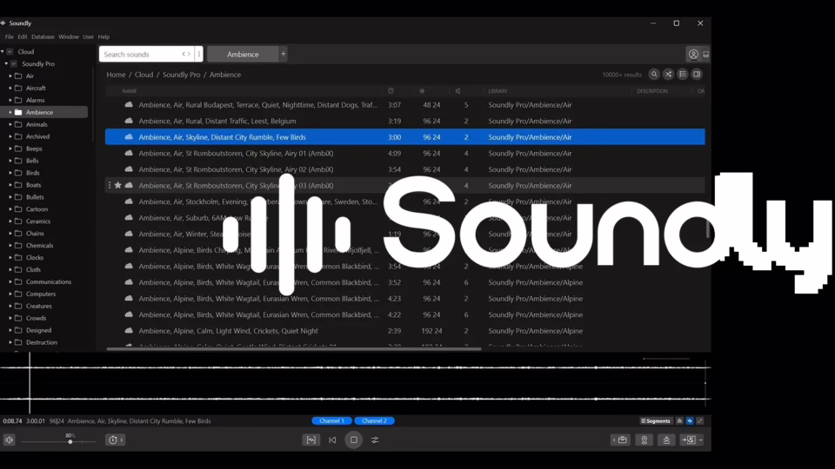Toggle Channel 2 button
Viewport: 835px width, 469px height.
point(374,421)
